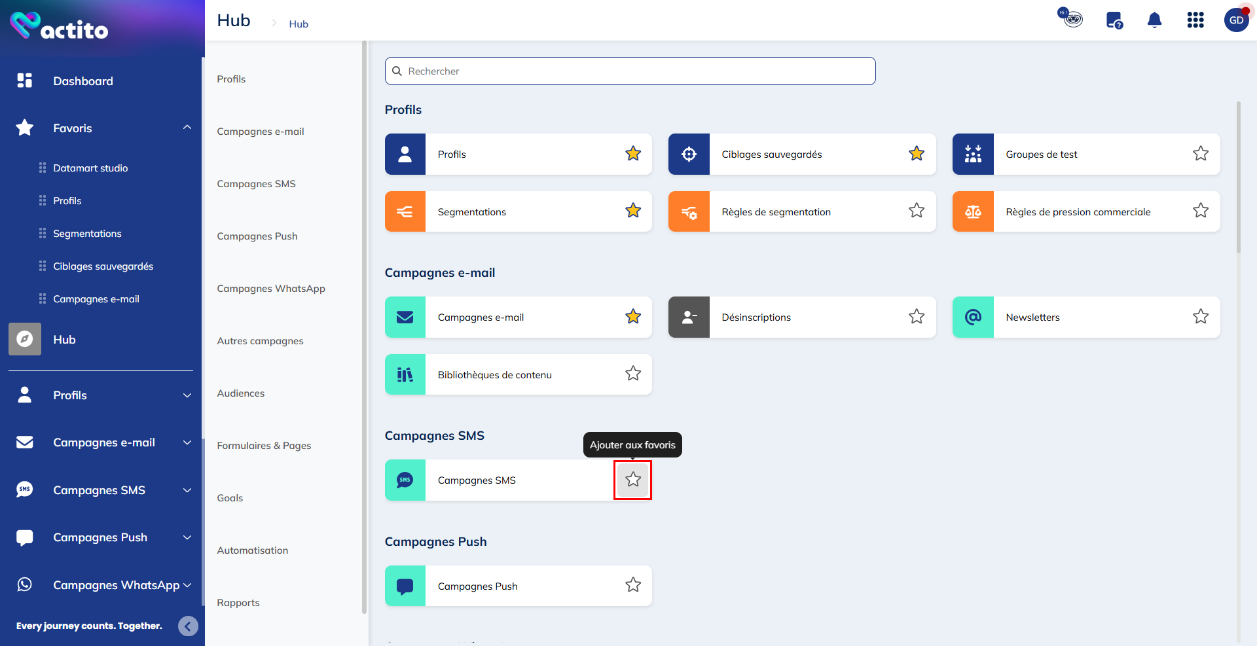The width and height of the screenshot is (1257, 646).
Task: Open Datamart studio favorite link
Action: click(90, 168)
